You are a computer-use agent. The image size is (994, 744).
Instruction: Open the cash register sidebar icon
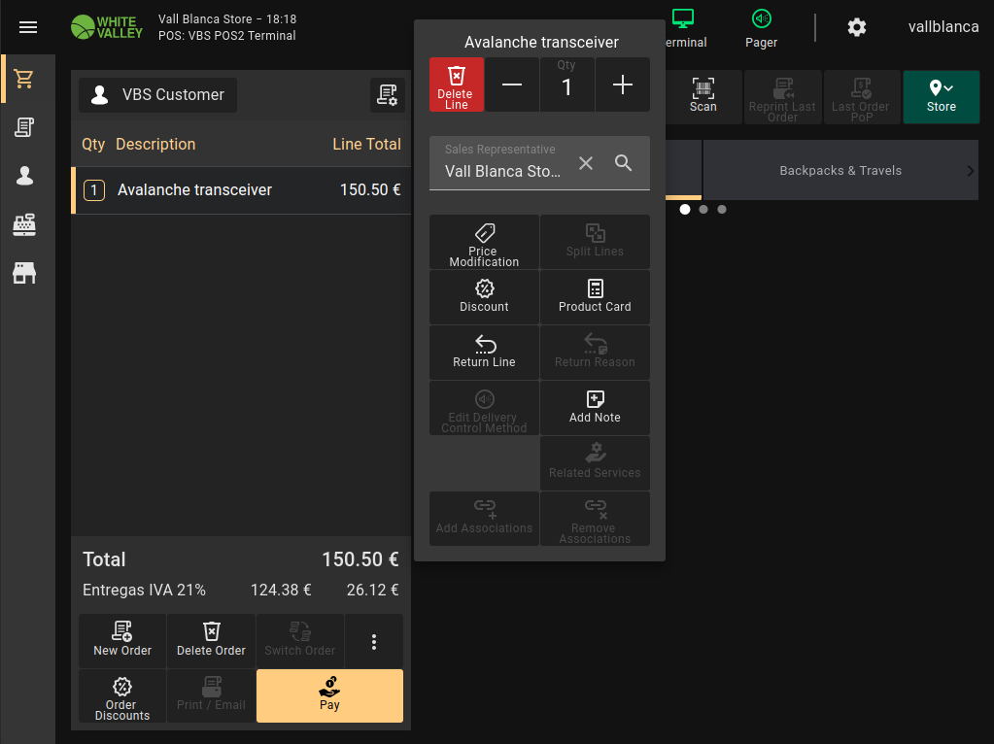click(x=25, y=224)
